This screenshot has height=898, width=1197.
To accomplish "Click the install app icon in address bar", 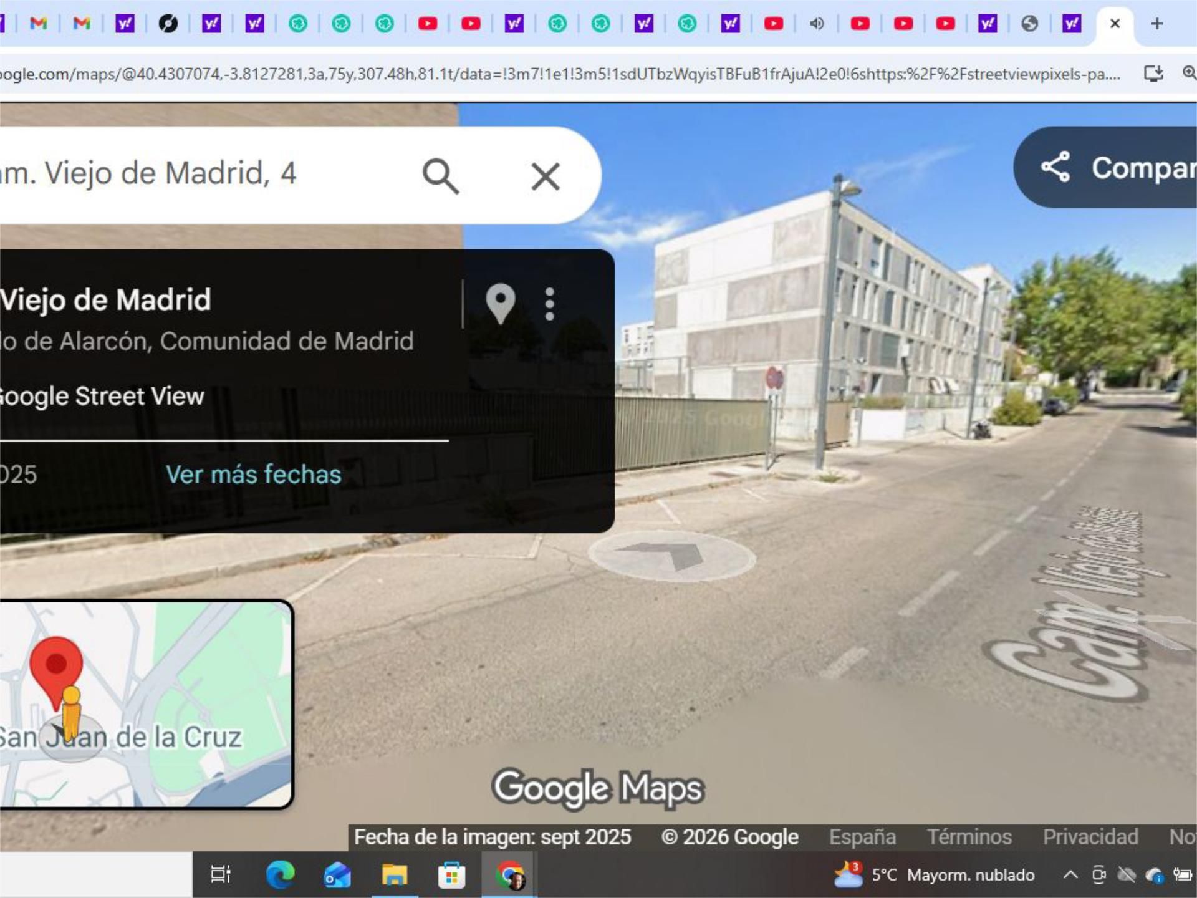I will (1153, 74).
